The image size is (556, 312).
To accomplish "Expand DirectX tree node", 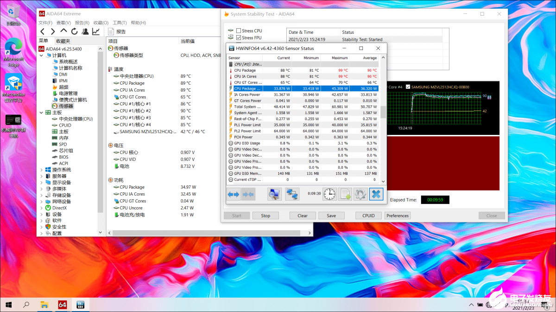I will (42, 208).
